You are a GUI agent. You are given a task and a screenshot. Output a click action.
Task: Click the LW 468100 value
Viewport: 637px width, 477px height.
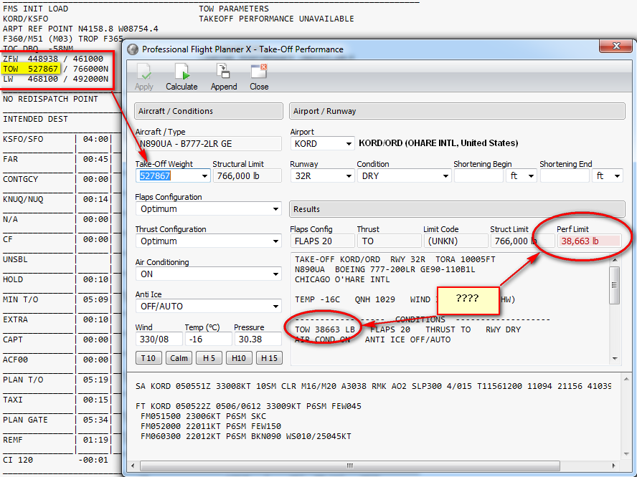pos(43,79)
